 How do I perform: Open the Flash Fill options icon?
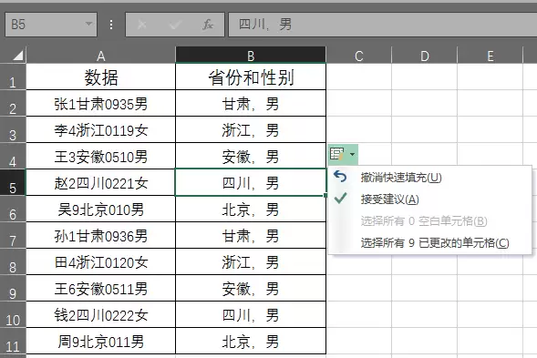click(337, 154)
